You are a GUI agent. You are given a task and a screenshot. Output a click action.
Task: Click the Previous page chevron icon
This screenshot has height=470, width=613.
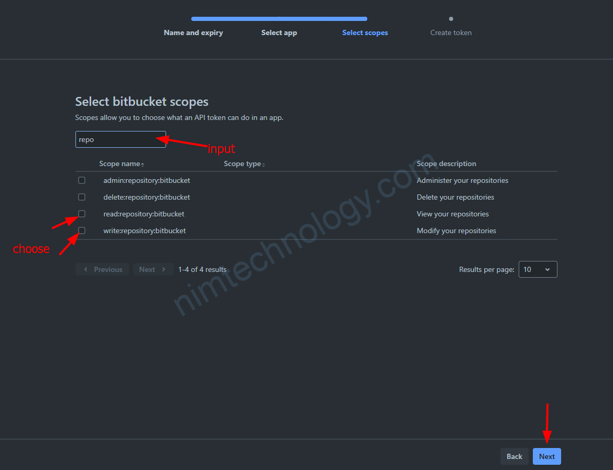pos(86,269)
